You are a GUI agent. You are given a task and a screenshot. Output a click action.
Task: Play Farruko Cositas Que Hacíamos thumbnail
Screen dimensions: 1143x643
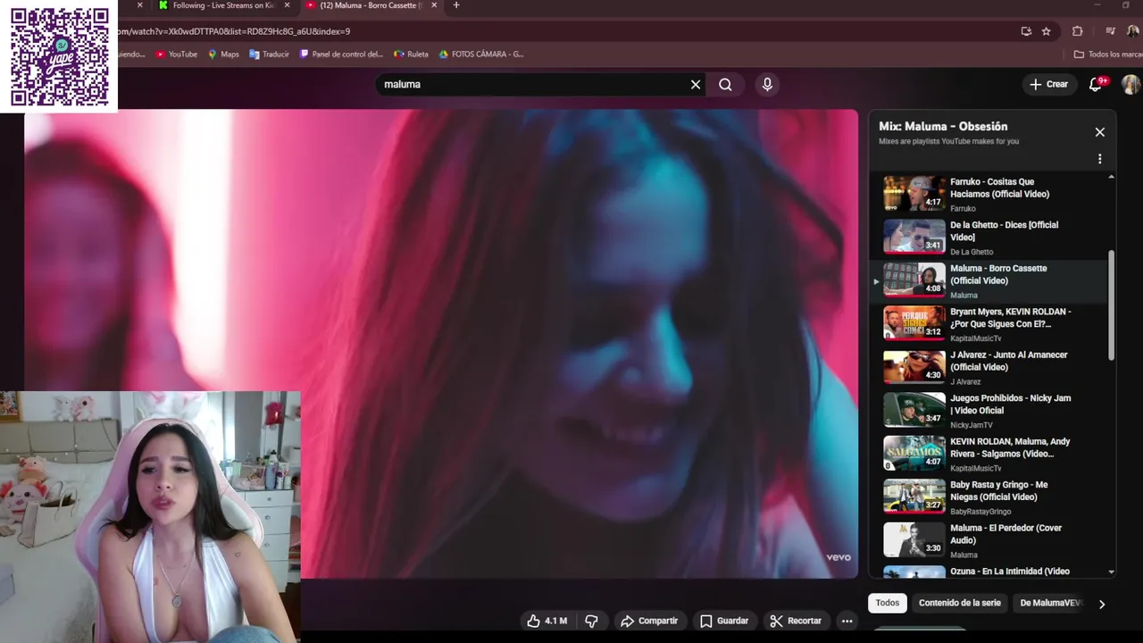(x=914, y=194)
